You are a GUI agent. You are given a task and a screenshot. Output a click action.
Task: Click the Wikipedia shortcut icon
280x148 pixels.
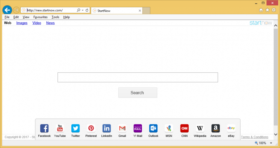point(200,128)
